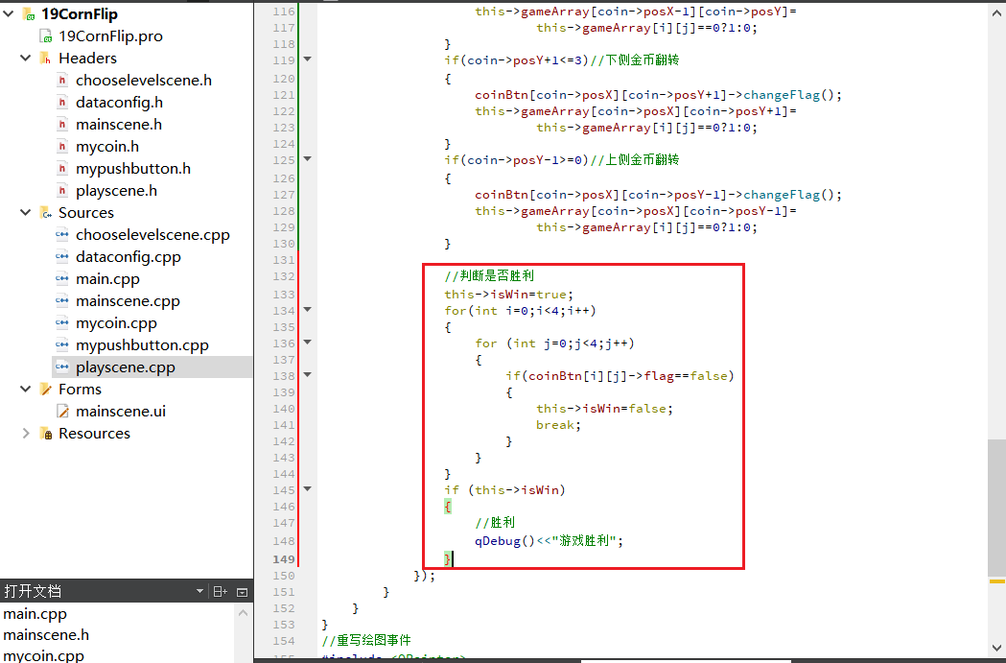Fold the code block at line 125
This screenshot has height=663, width=1006.
tap(307, 158)
